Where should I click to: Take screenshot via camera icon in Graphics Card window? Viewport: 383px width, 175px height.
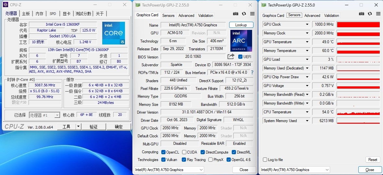pyautogui.click(x=235, y=14)
